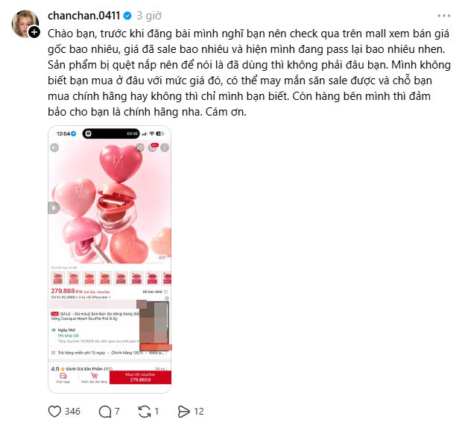Click the share arrow icon in the screenshot
The height and width of the screenshot is (431, 465).
[140, 148]
